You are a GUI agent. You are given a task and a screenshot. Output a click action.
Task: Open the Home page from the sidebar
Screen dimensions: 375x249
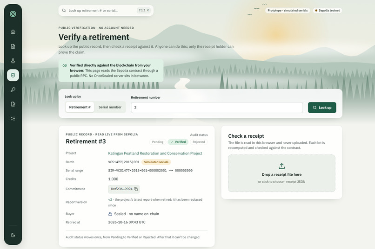pyautogui.click(x=13, y=32)
